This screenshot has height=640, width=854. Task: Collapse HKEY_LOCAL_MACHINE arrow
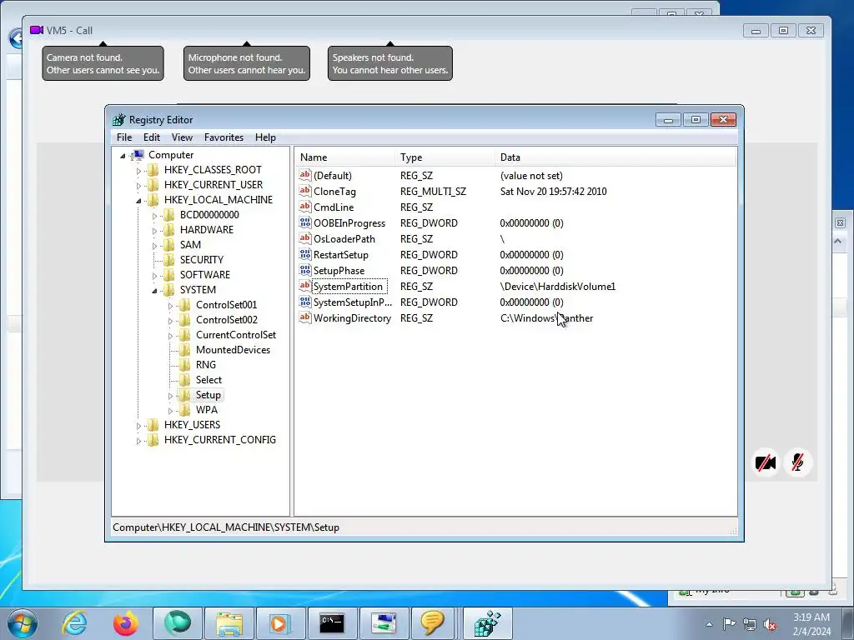138,201
